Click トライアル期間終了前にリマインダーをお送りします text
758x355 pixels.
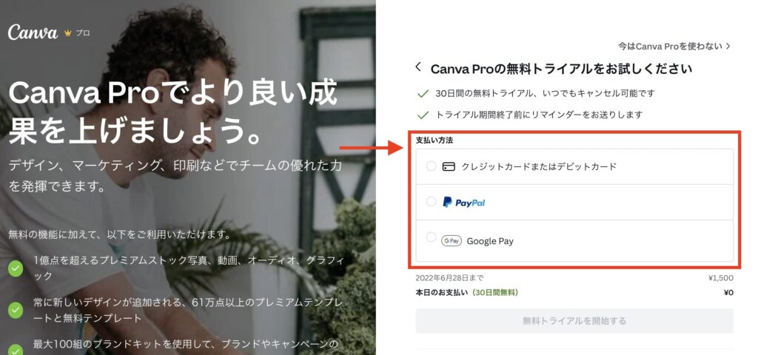[x=539, y=115]
